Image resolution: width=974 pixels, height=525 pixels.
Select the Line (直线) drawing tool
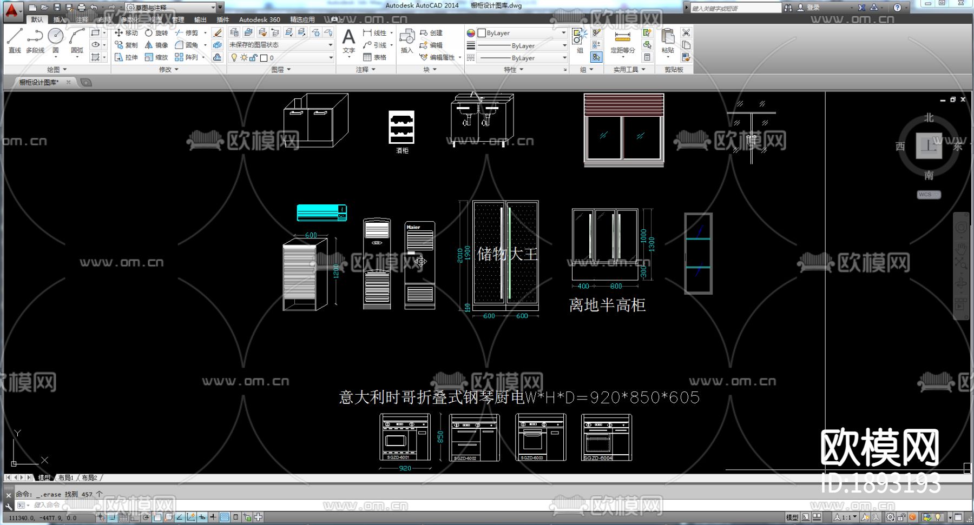15,40
